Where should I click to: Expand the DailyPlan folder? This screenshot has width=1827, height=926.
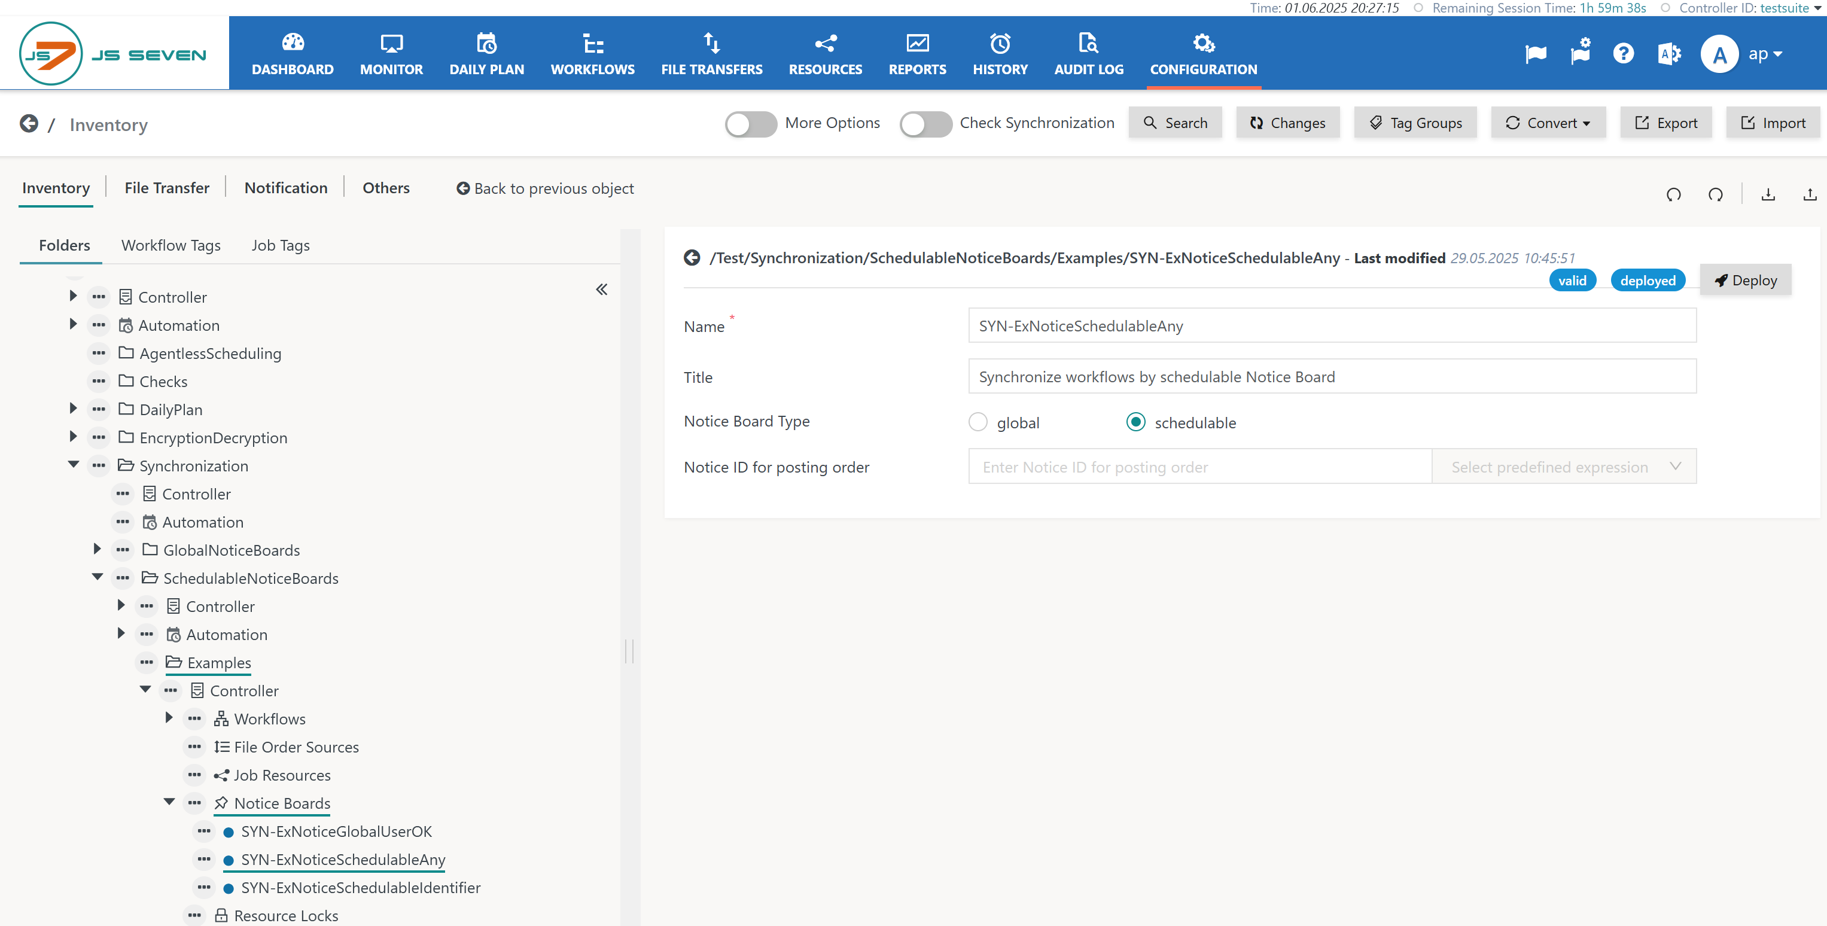point(74,409)
